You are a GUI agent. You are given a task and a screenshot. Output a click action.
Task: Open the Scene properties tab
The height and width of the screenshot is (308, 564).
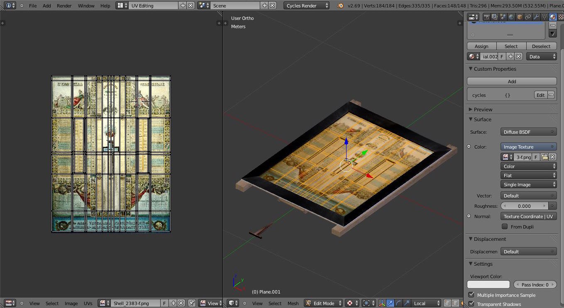click(x=503, y=17)
